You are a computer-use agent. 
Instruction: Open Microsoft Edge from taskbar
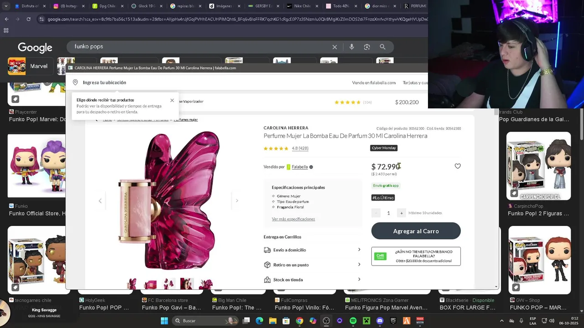[260, 321]
